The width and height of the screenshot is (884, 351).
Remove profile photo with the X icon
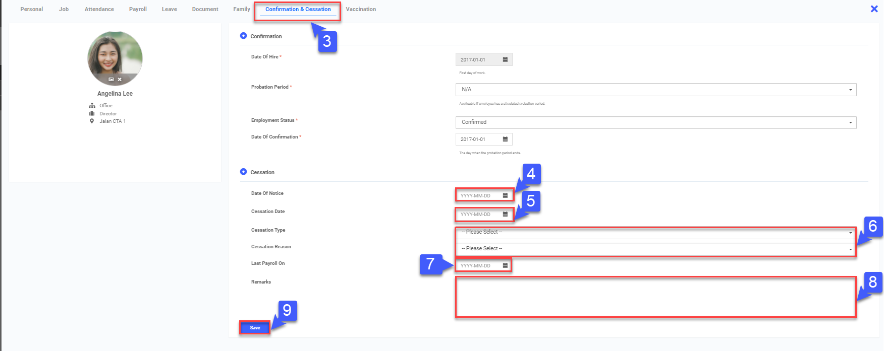point(120,80)
